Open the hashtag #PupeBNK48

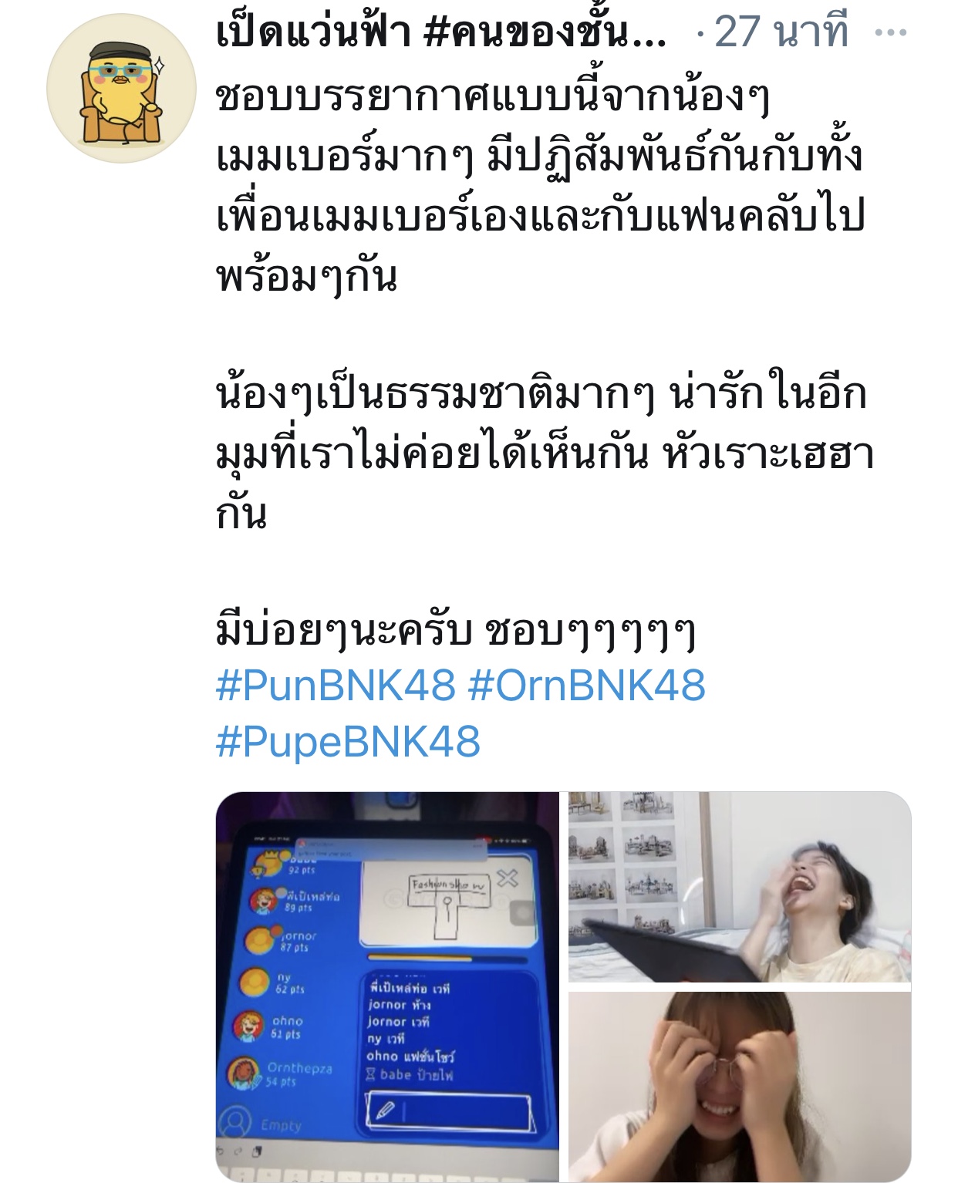pyautogui.click(x=348, y=742)
